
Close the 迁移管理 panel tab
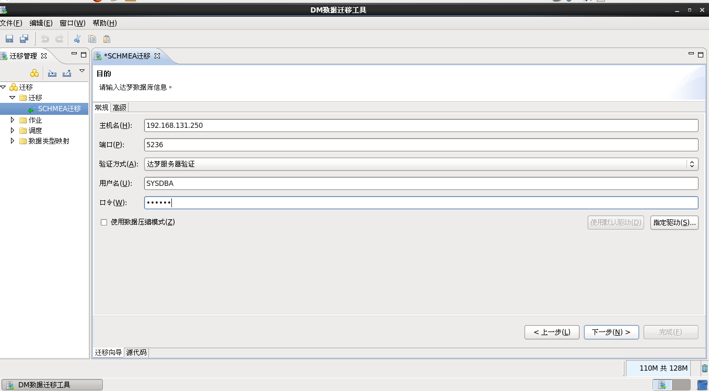point(44,56)
